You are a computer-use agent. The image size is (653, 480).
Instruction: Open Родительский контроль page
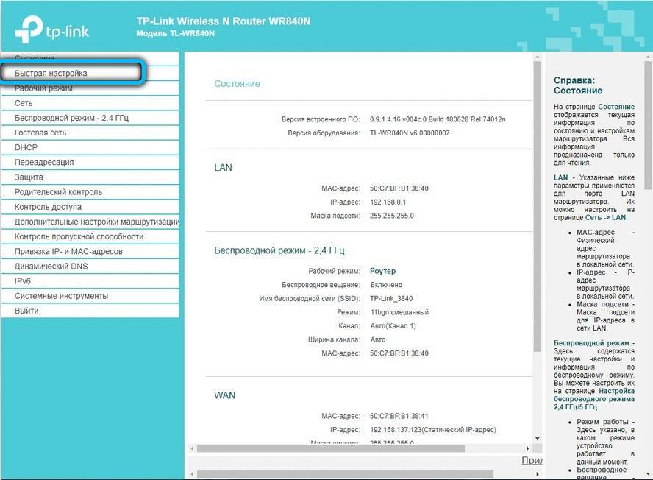(x=58, y=192)
